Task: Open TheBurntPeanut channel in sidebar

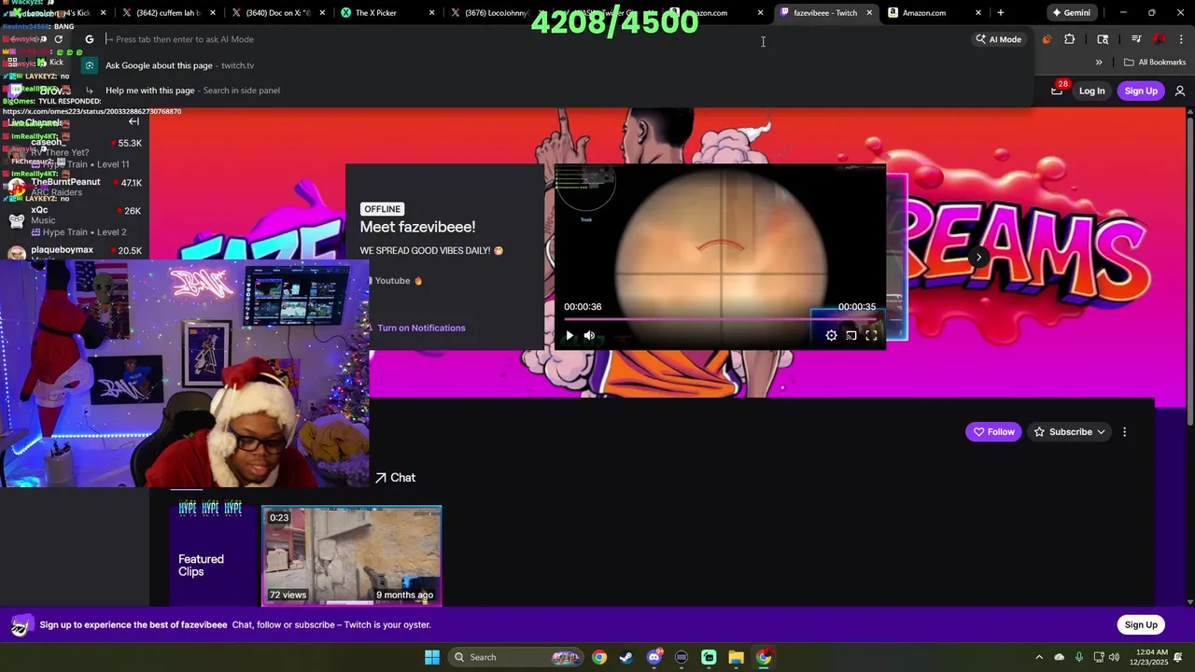Action: click(75, 187)
